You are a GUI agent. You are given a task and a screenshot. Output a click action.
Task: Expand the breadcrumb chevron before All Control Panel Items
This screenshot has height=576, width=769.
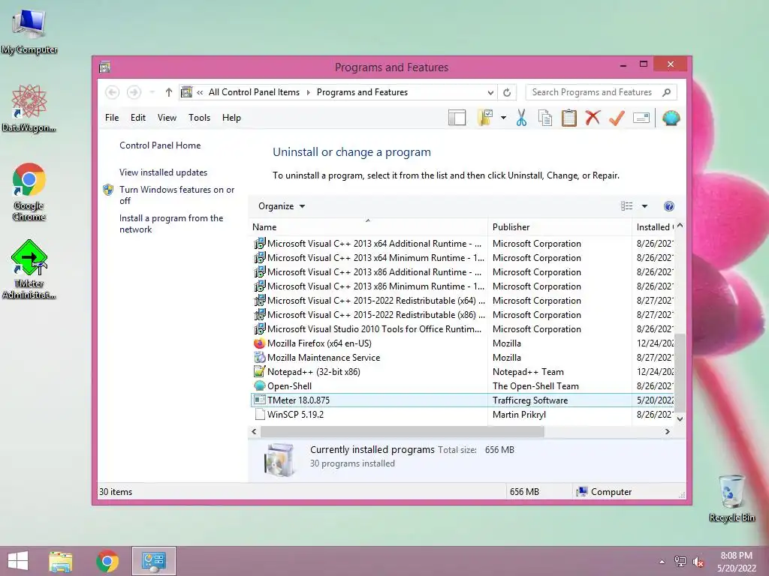pos(200,92)
